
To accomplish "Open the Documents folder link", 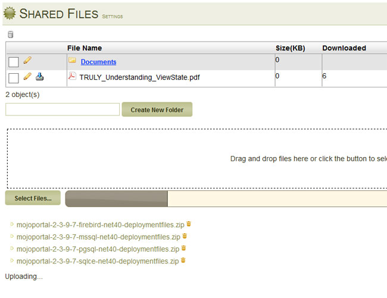I will [x=98, y=62].
